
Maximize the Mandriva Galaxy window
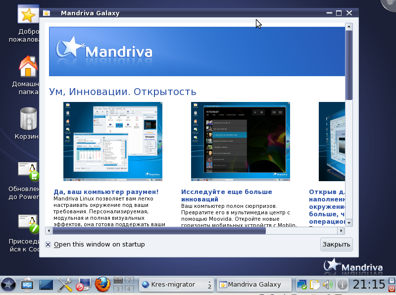[339, 13]
